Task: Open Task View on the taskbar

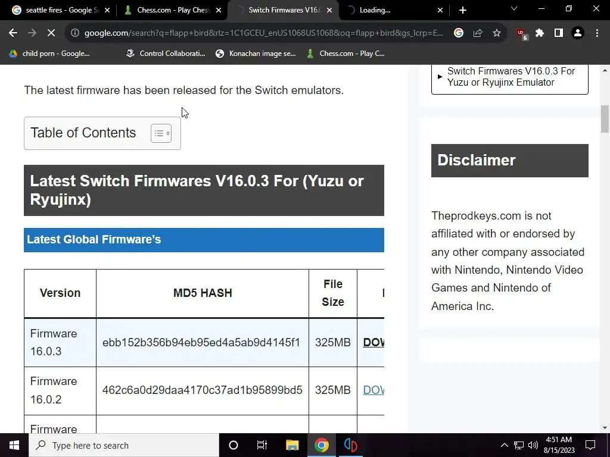Action: click(262, 445)
